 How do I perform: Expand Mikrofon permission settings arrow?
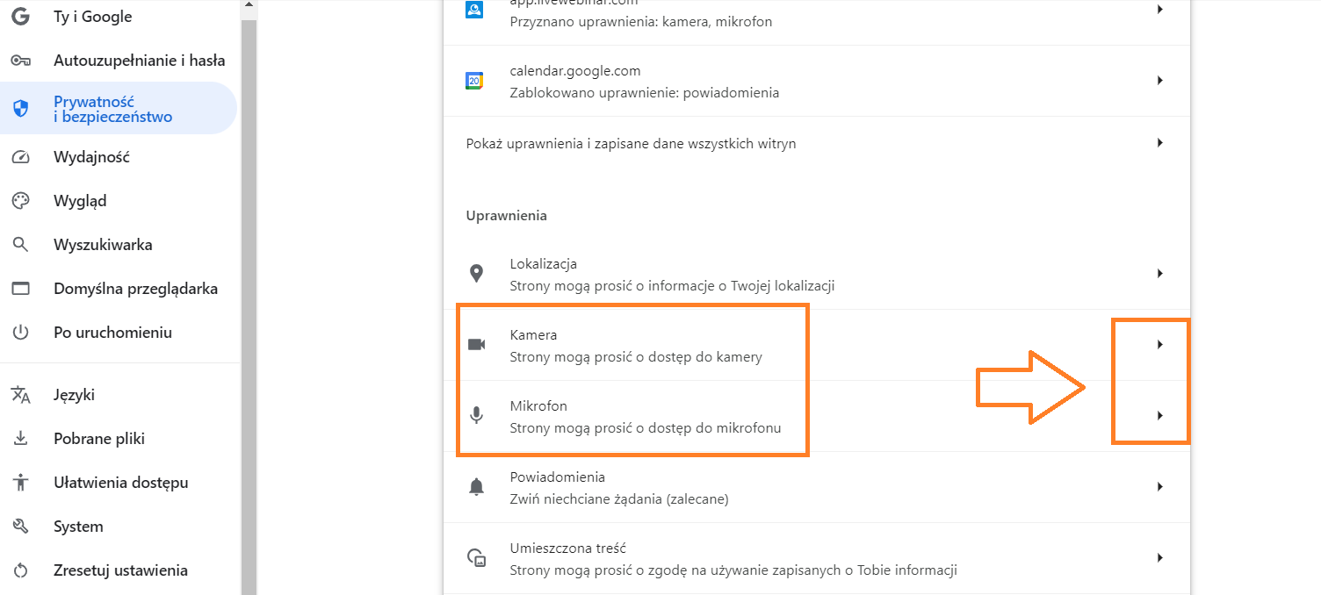[x=1159, y=416]
